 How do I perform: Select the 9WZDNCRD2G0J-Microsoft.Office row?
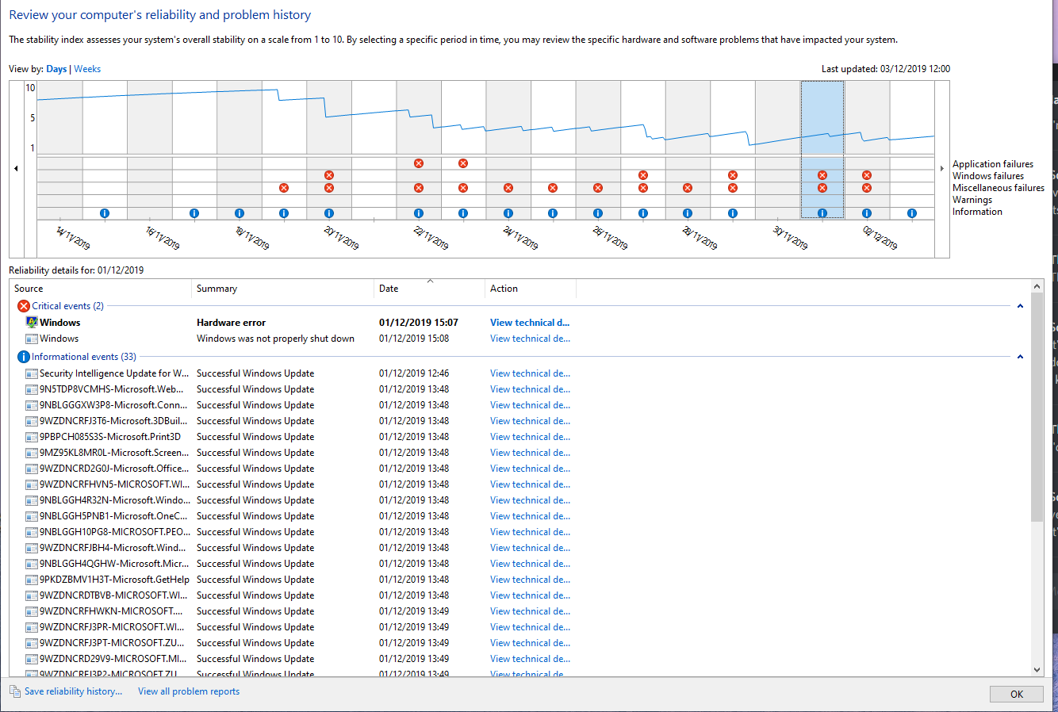coord(519,469)
